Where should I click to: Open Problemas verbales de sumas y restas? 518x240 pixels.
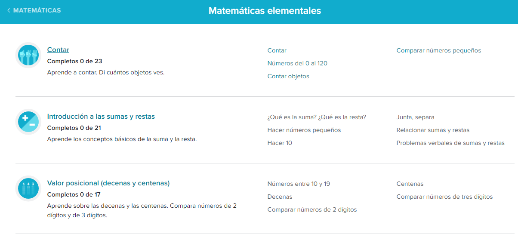tap(450, 143)
